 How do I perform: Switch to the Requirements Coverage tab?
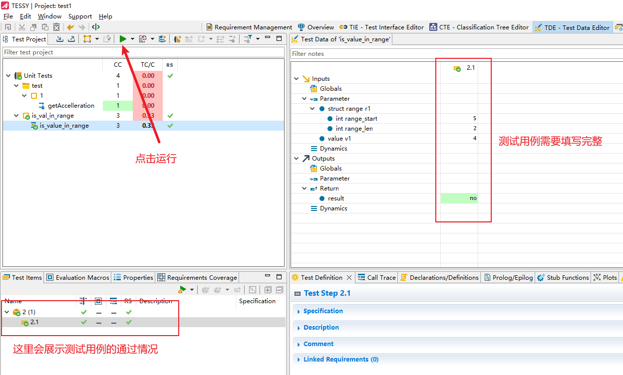(x=197, y=278)
